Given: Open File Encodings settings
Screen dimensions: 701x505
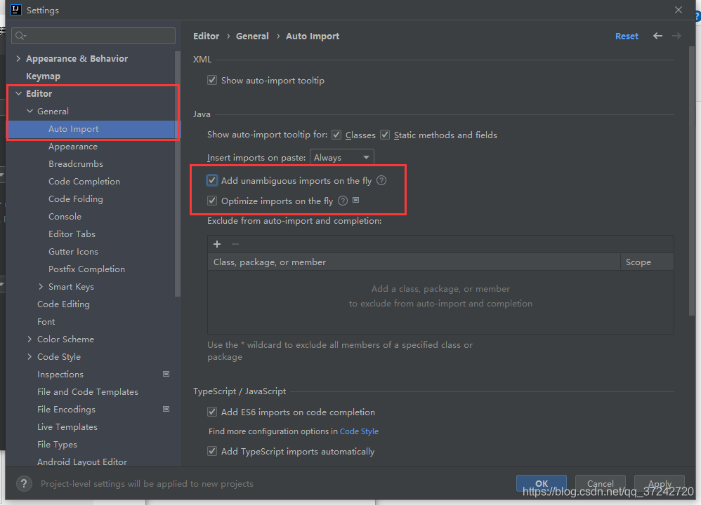Looking at the screenshot, I should 66,410.
